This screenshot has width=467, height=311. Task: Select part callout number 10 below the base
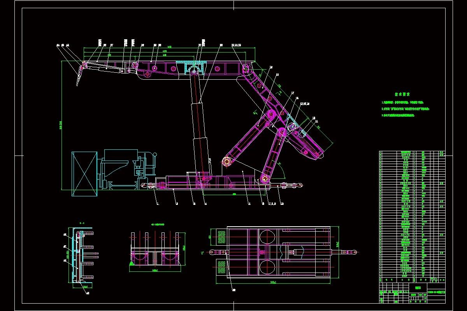pyautogui.click(x=282, y=203)
